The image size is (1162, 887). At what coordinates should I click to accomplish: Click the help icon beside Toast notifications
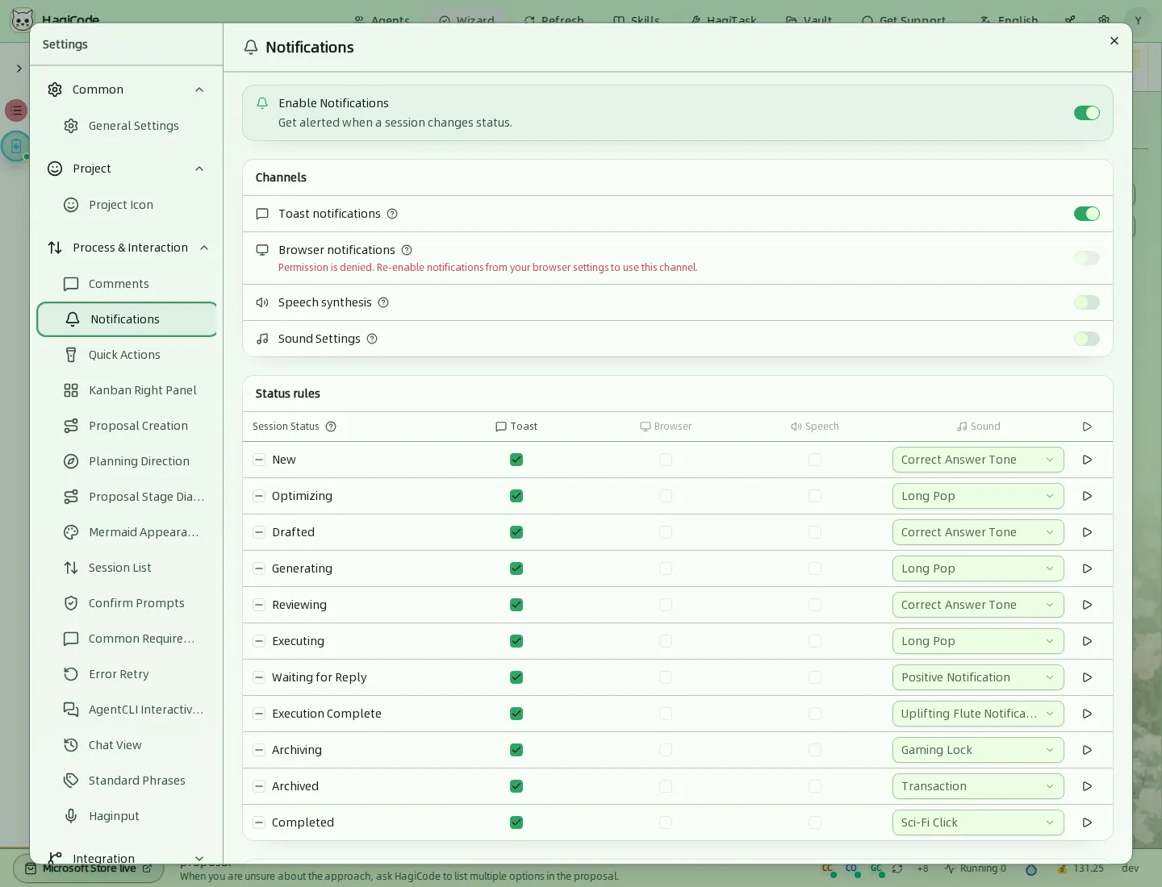tap(392, 214)
